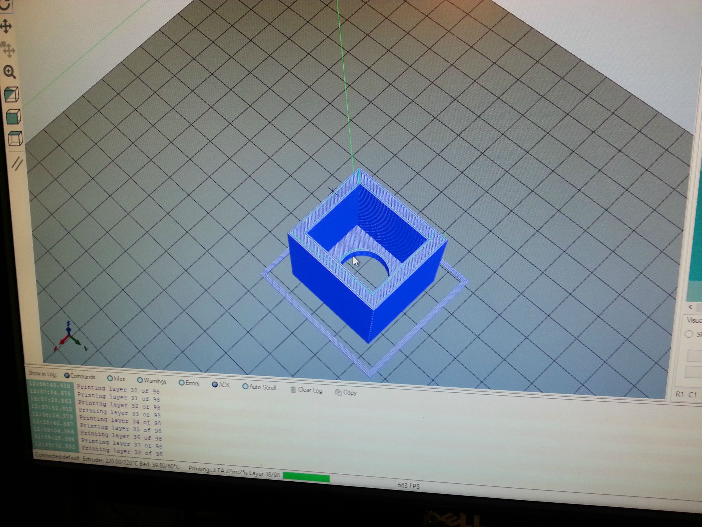Click timestamp 12:56:40.410 in the log
The width and height of the screenshot is (702, 527).
point(50,385)
